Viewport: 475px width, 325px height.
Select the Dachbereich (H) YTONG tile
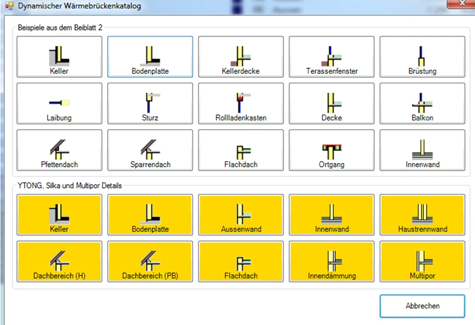click(x=59, y=261)
